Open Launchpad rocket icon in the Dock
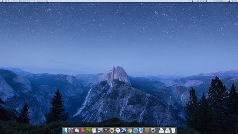 (x=153, y=130)
